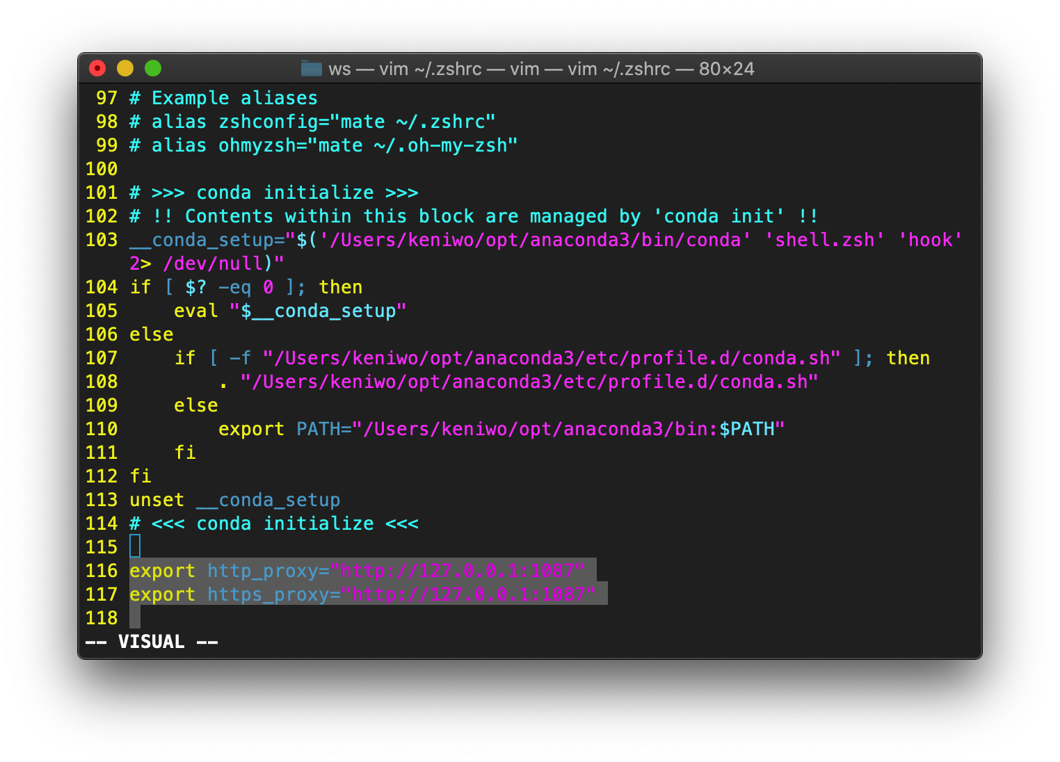Click the conda.sh path on line 108
The width and height of the screenshot is (1060, 762).
[529, 382]
